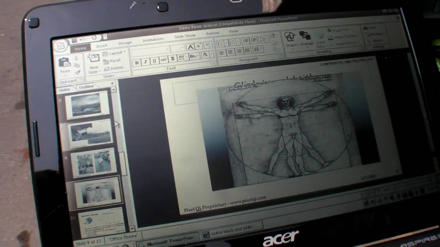Click the New Slide icon
This screenshot has height=247, width=440.
click(93, 58)
